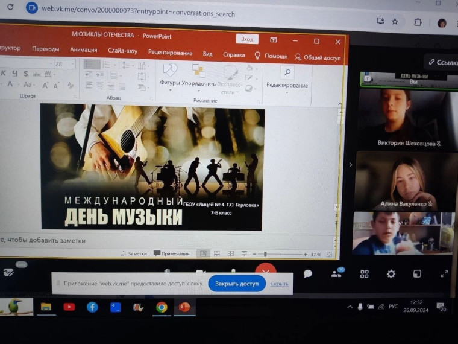Click align text vertical icon
The height and width of the screenshot is (344, 458).
coord(143,77)
